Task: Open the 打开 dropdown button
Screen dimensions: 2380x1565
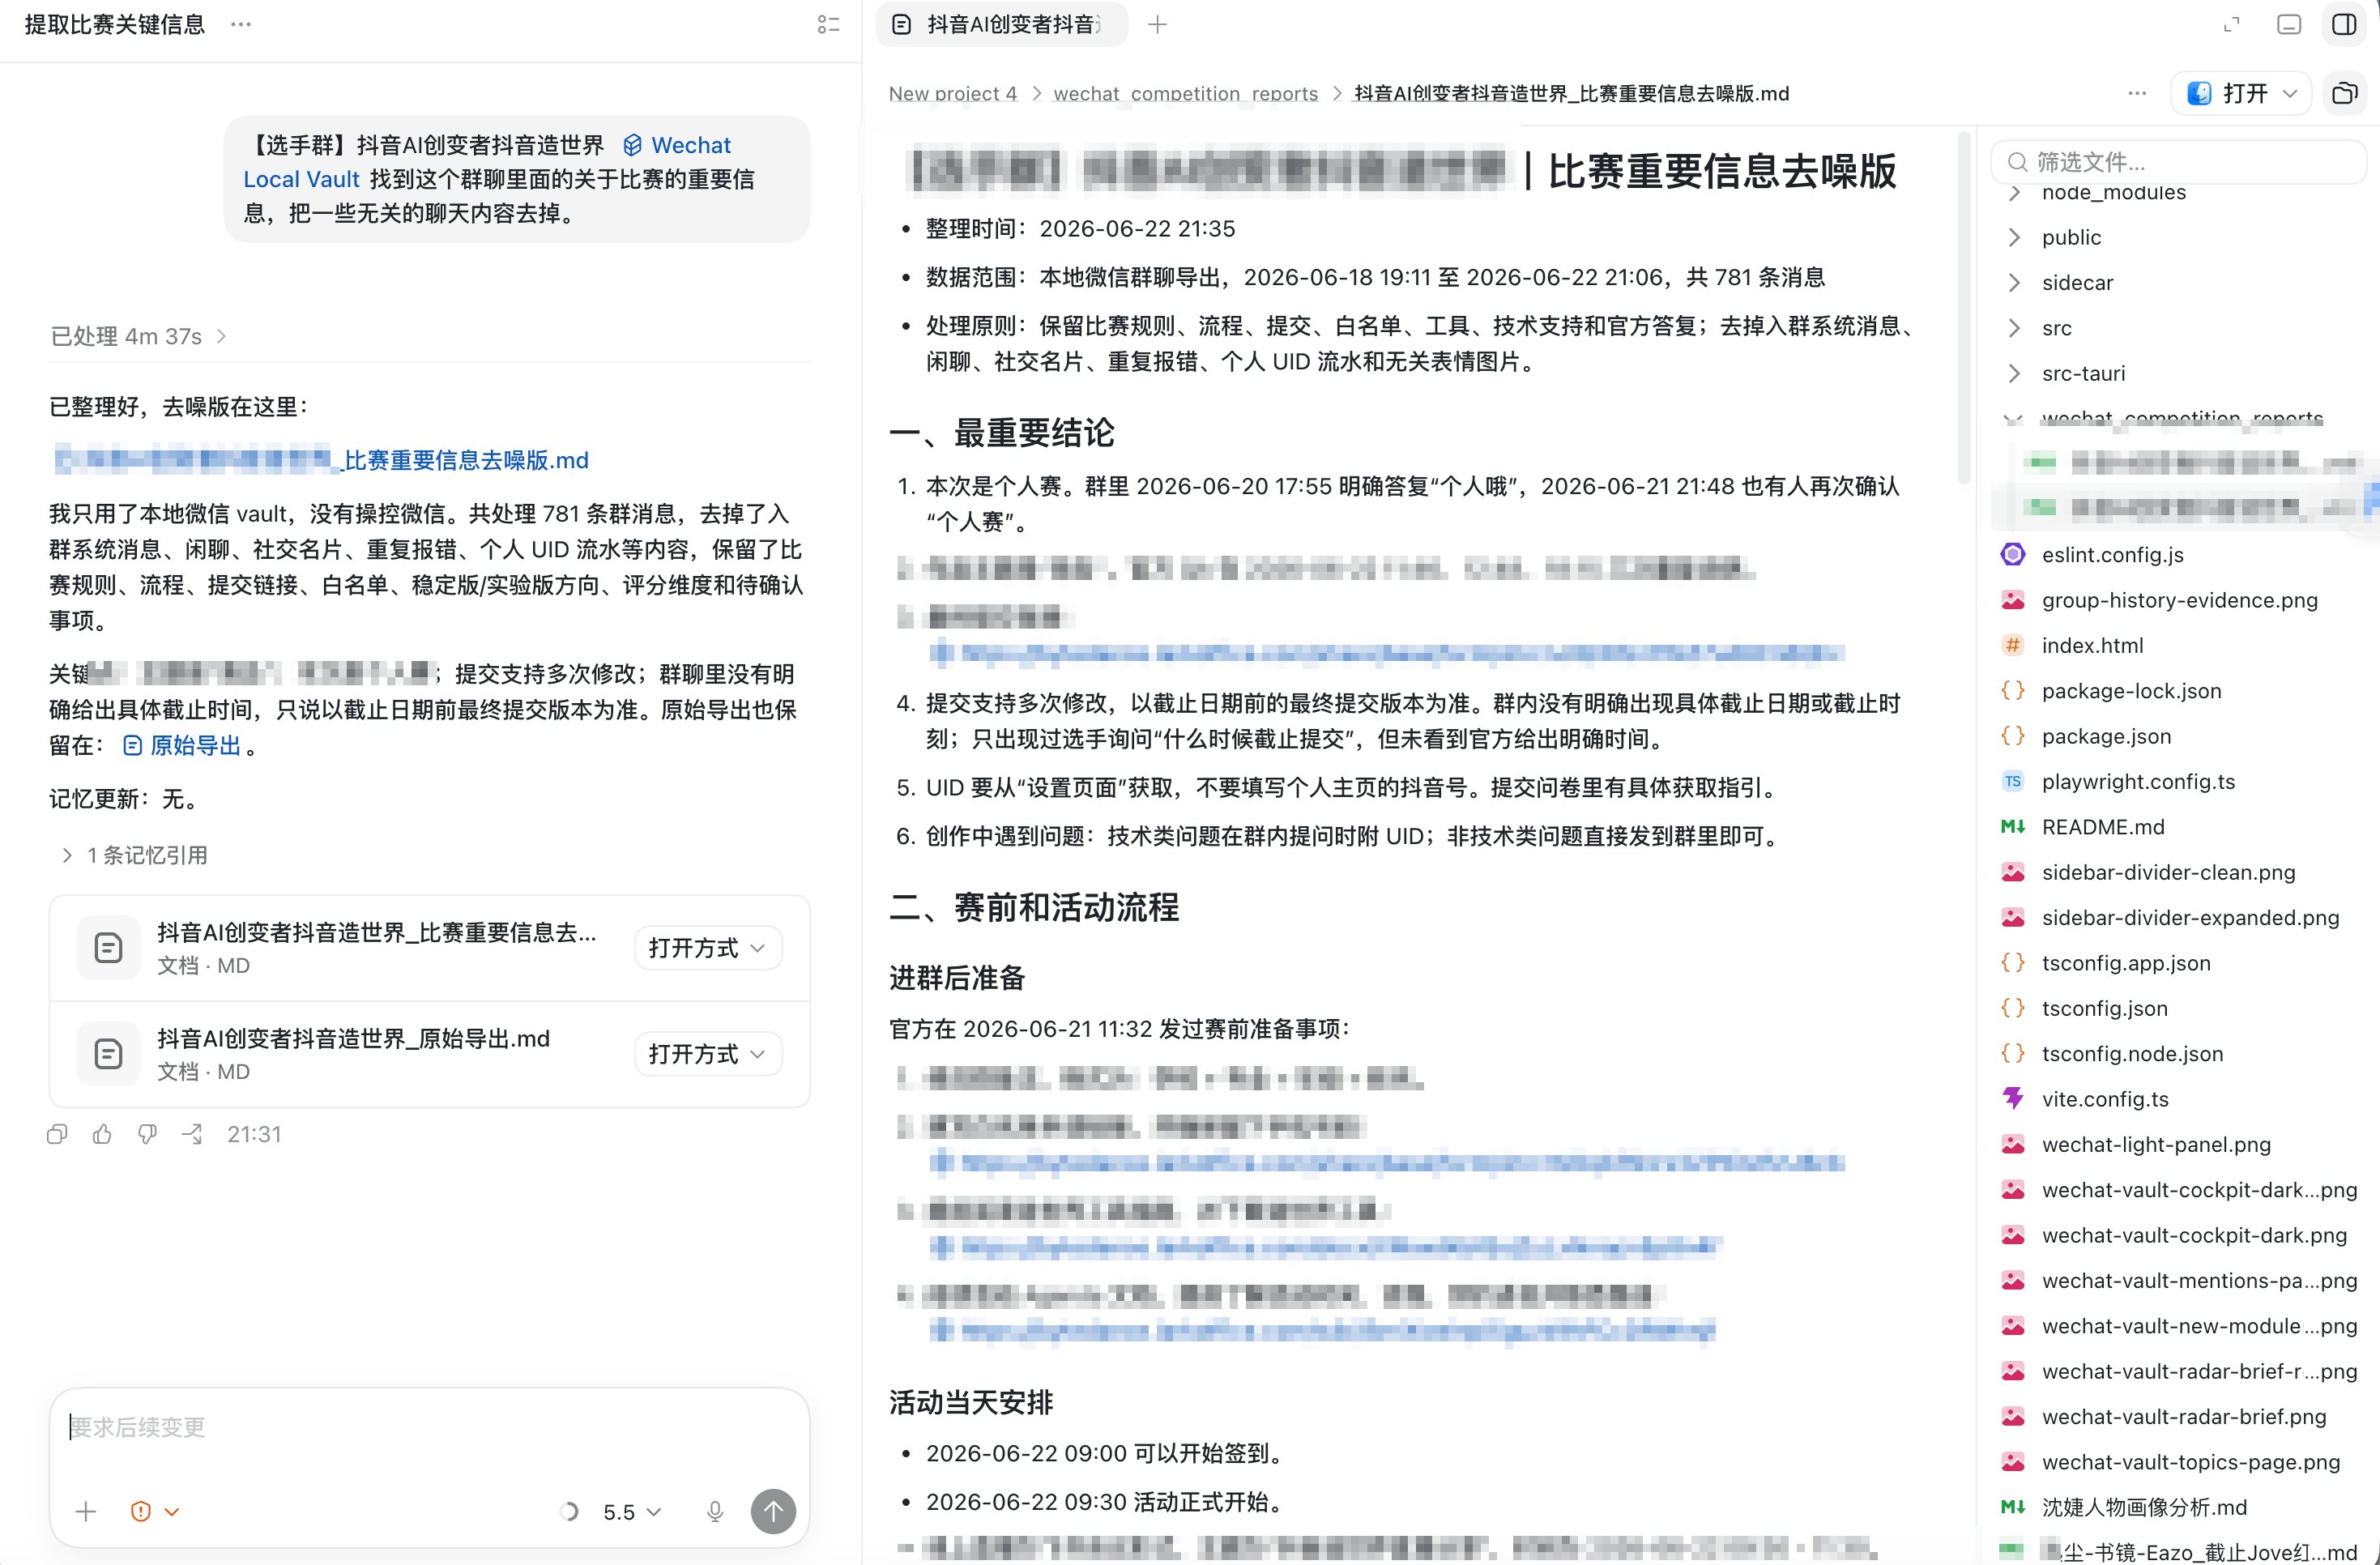Action: (2241, 93)
